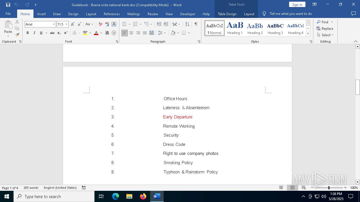Click the Windows taskbar search box
The width and height of the screenshot is (360, 202).
[x=54, y=196]
